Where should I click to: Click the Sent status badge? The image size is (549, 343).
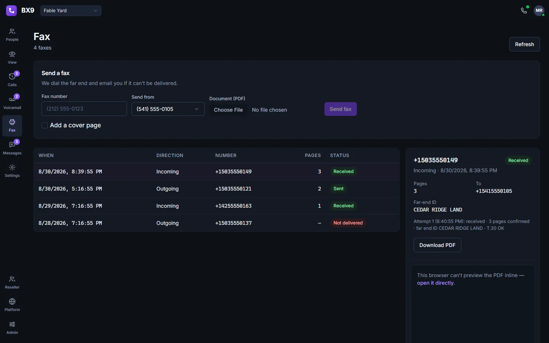(339, 189)
